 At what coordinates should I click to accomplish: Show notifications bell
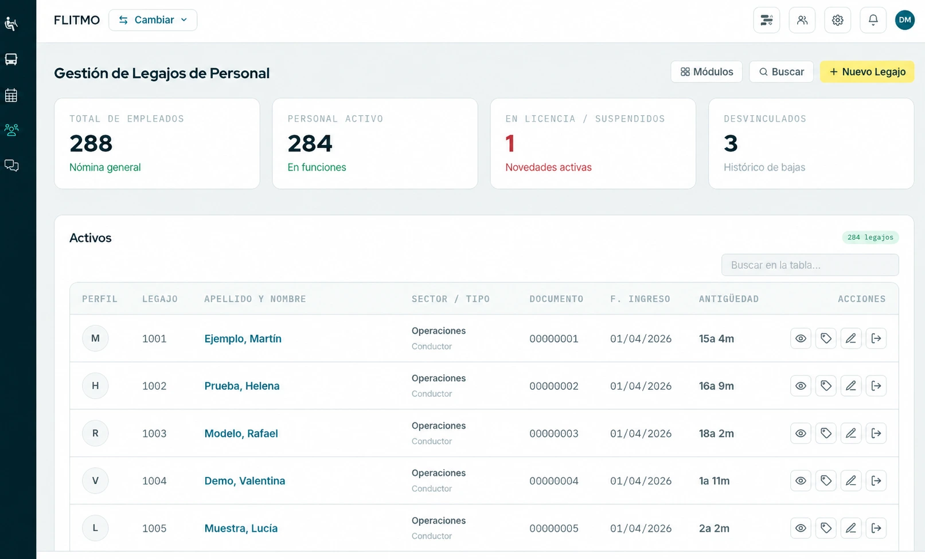873,20
